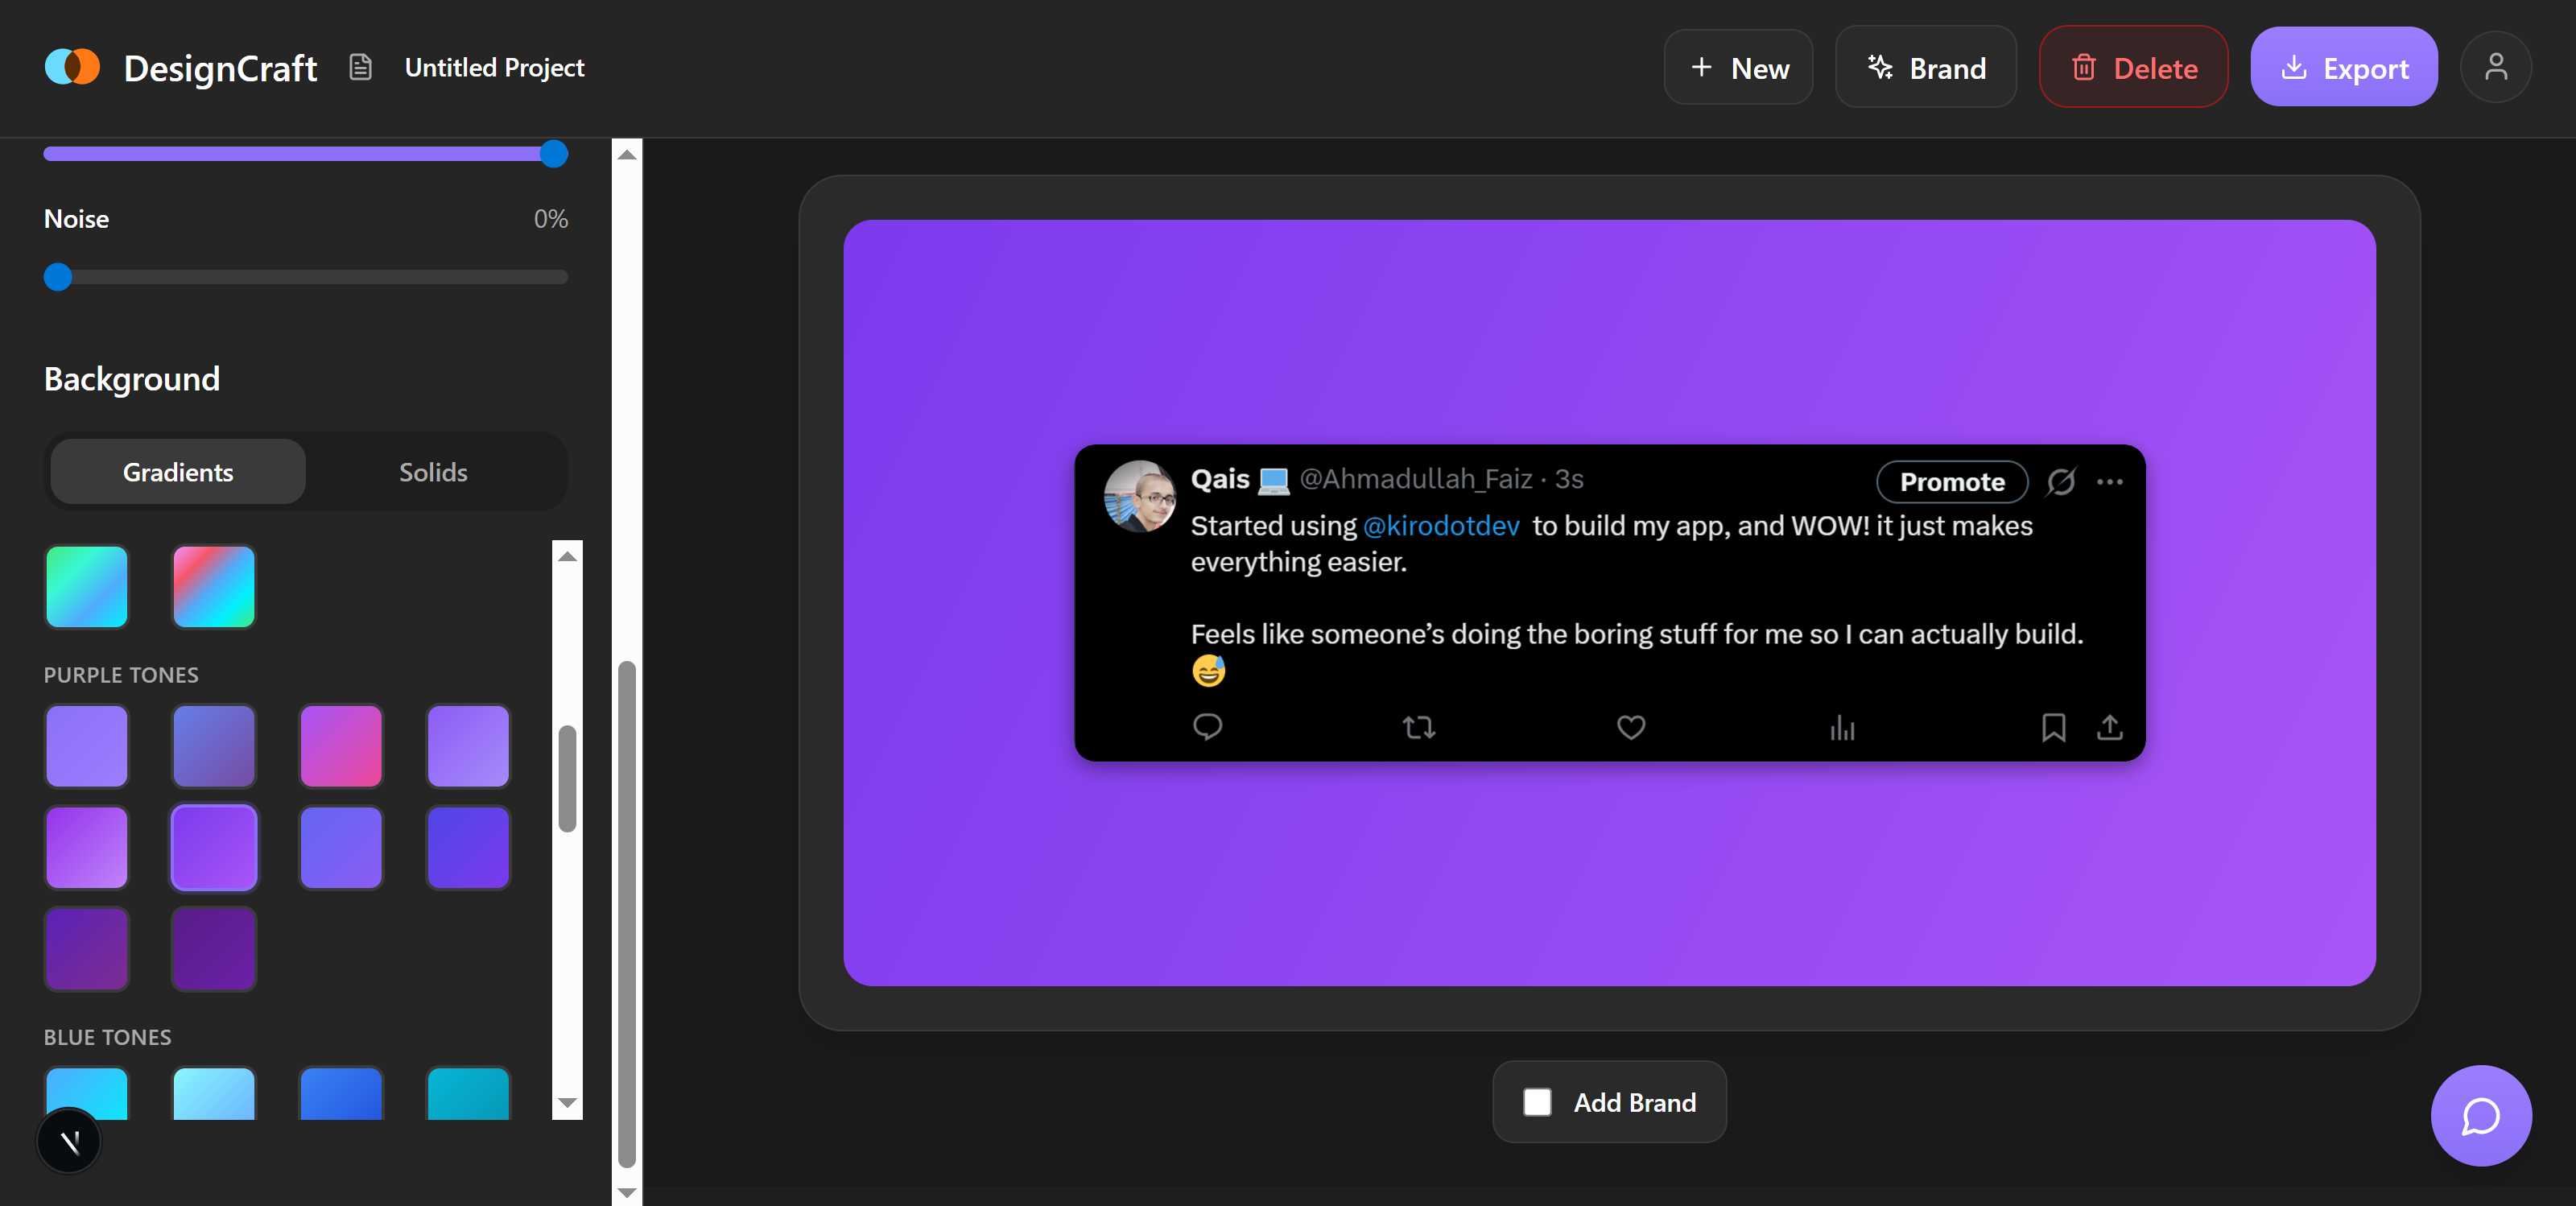Click the tweet's like heart icon
The width and height of the screenshot is (2576, 1206).
pyautogui.click(x=1630, y=727)
